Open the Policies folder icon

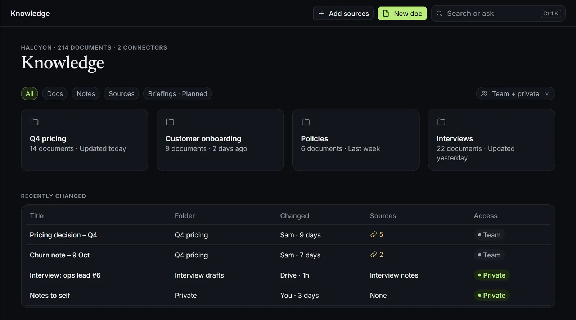[306, 122]
